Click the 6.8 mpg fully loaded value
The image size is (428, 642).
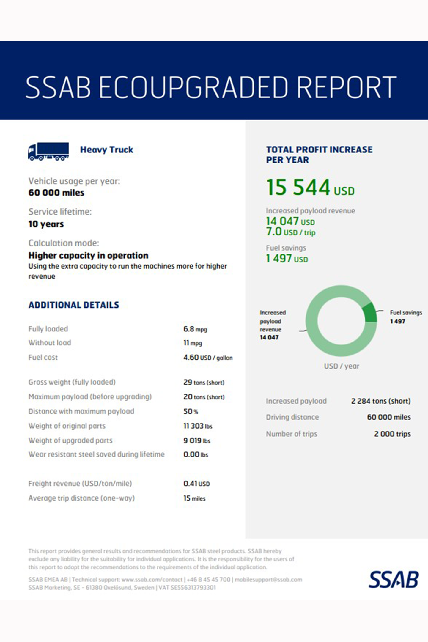[x=195, y=329]
